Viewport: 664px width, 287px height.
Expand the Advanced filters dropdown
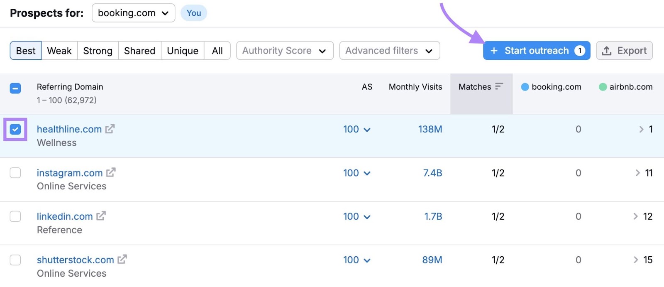click(x=389, y=51)
